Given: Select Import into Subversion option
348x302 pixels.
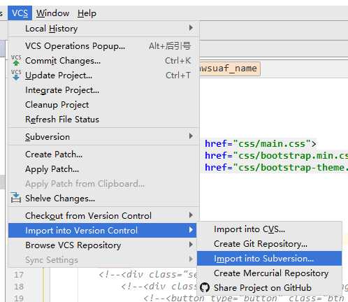Looking at the screenshot, I should (x=269, y=258).
